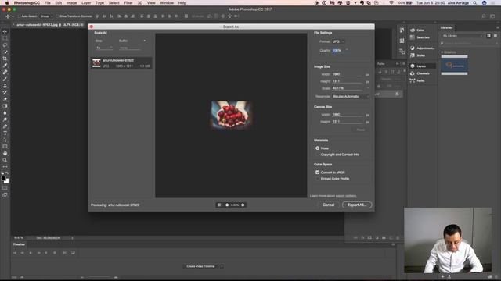Image resolution: width=501 pixels, height=281 pixels.
Task: Open the Color panel icon
Action: pyautogui.click(x=413, y=30)
